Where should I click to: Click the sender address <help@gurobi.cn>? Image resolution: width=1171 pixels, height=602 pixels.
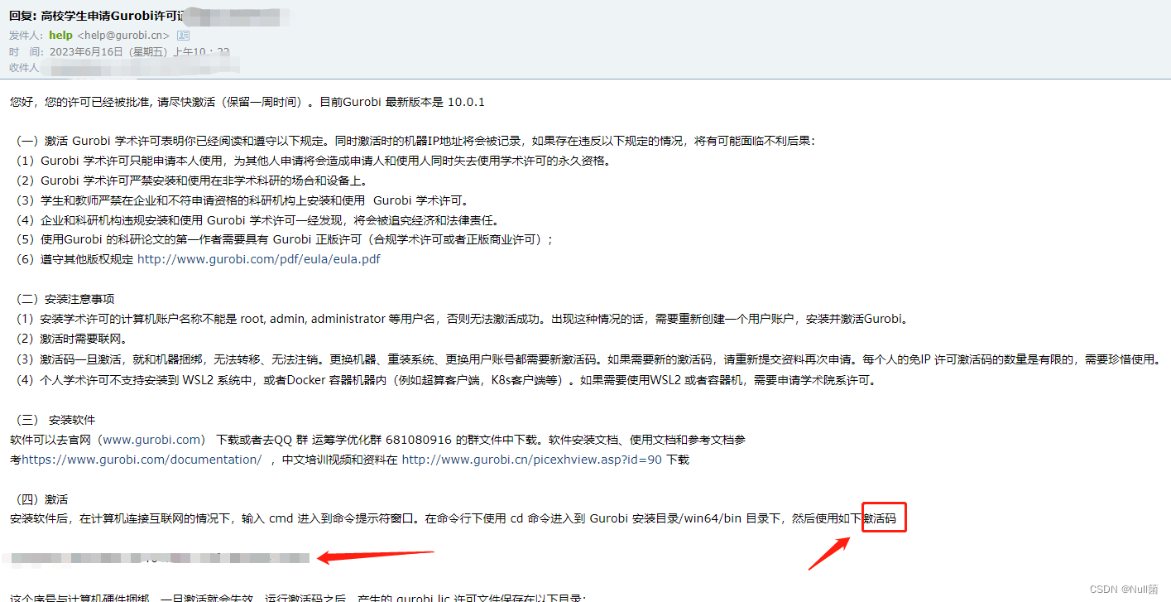123,36
